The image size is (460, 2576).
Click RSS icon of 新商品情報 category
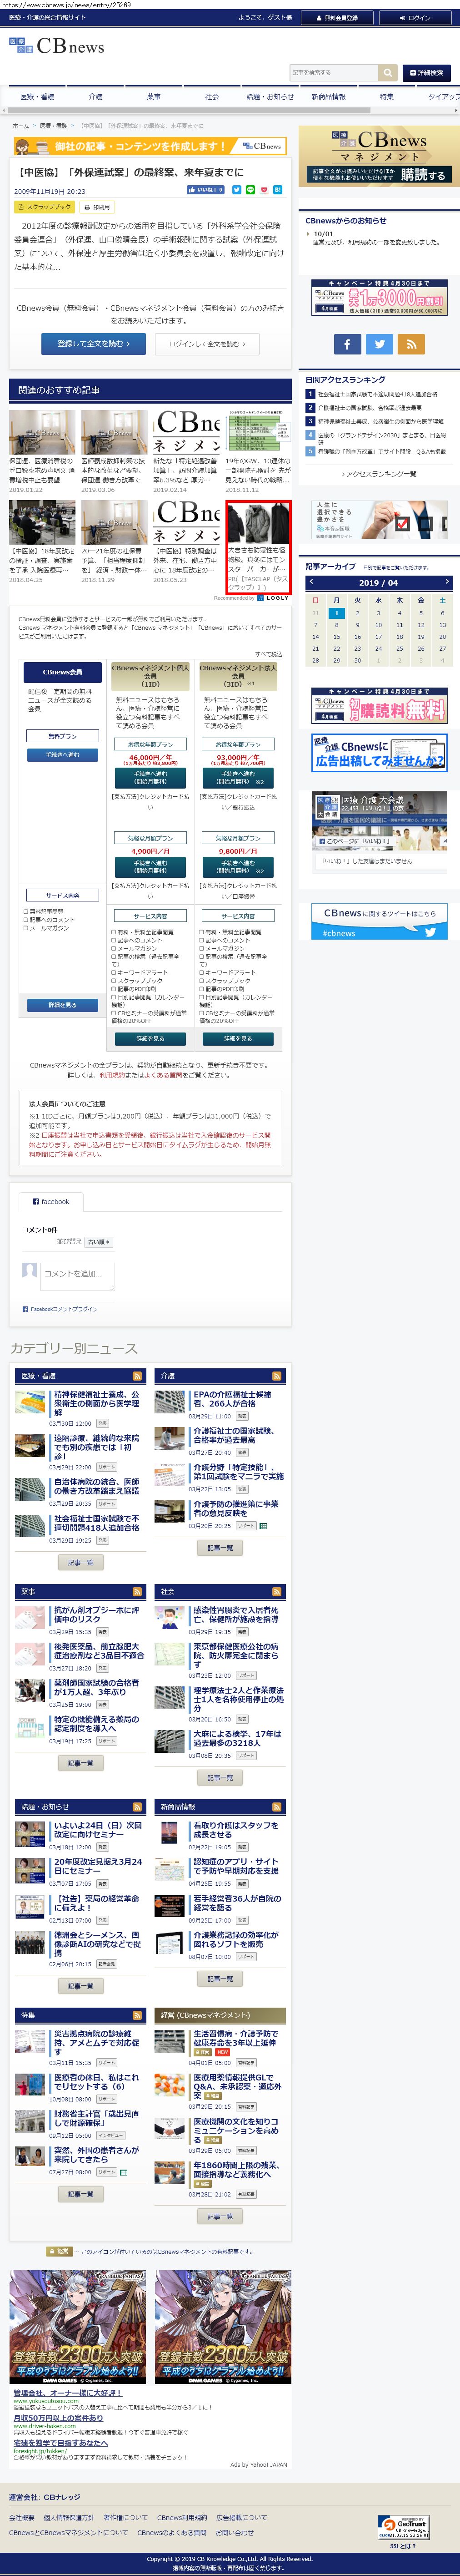pos(277,1807)
